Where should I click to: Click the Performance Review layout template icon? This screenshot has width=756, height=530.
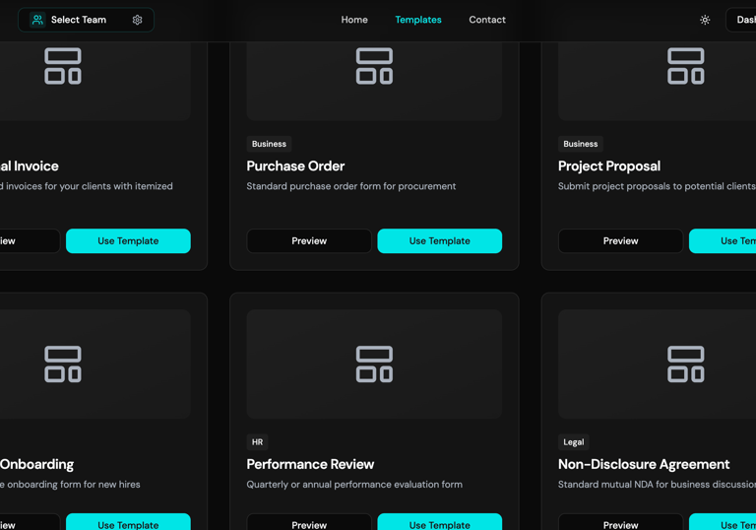point(374,364)
